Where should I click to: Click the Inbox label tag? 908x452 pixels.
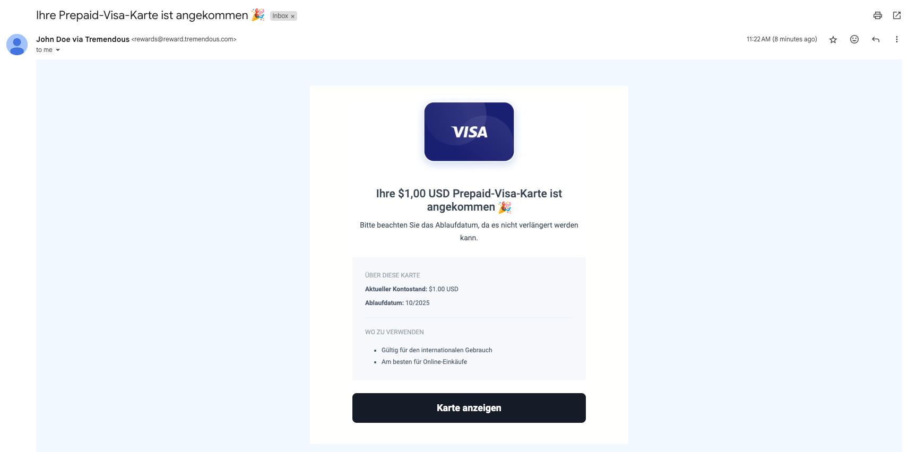coord(280,16)
